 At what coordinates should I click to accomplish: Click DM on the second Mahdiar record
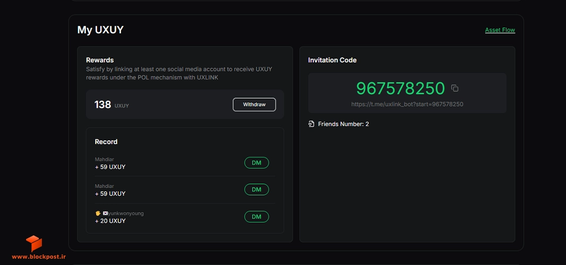click(256, 189)
